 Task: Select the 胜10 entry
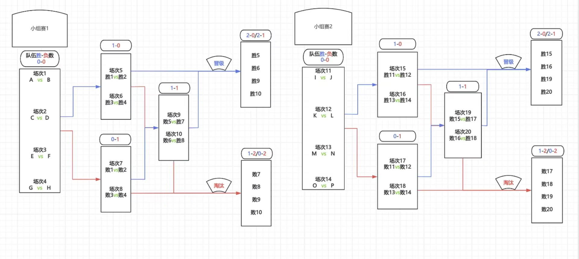[255, 94]
